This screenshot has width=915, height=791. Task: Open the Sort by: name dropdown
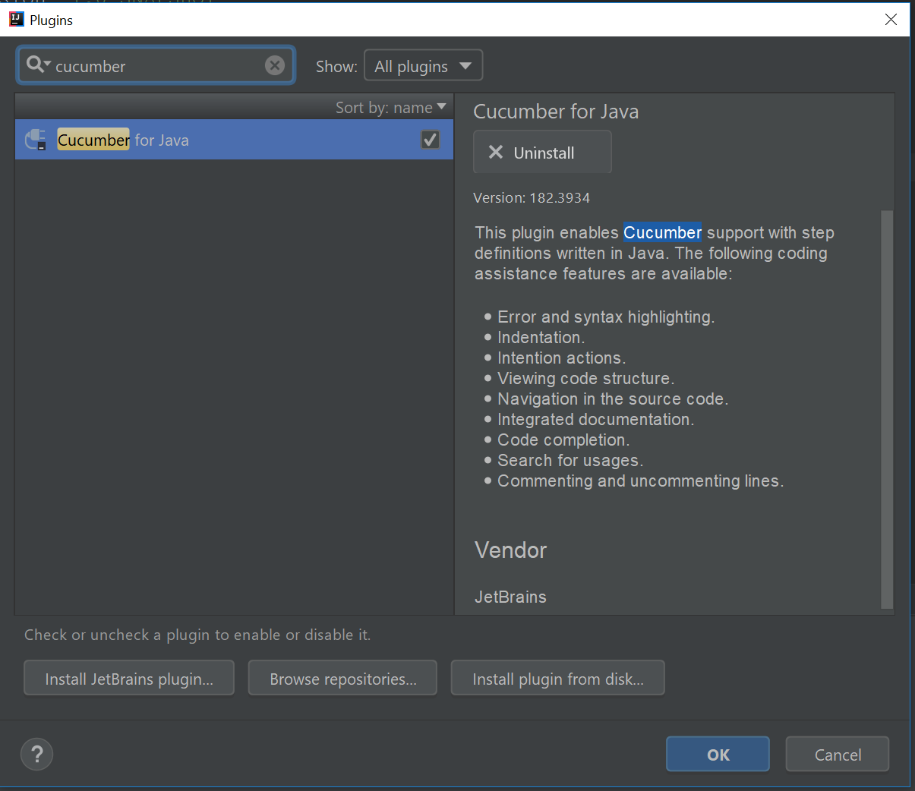point(391,107)
